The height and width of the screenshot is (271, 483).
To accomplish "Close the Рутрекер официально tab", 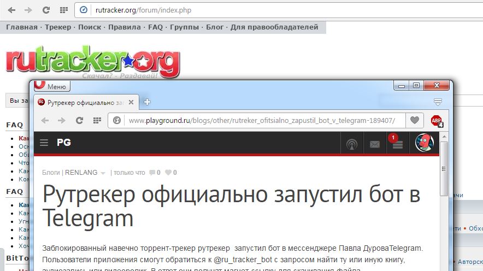I will click(131, 102).
